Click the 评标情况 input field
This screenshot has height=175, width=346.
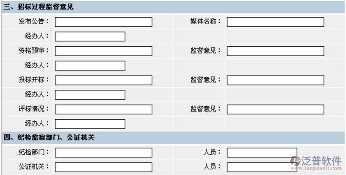103,109
